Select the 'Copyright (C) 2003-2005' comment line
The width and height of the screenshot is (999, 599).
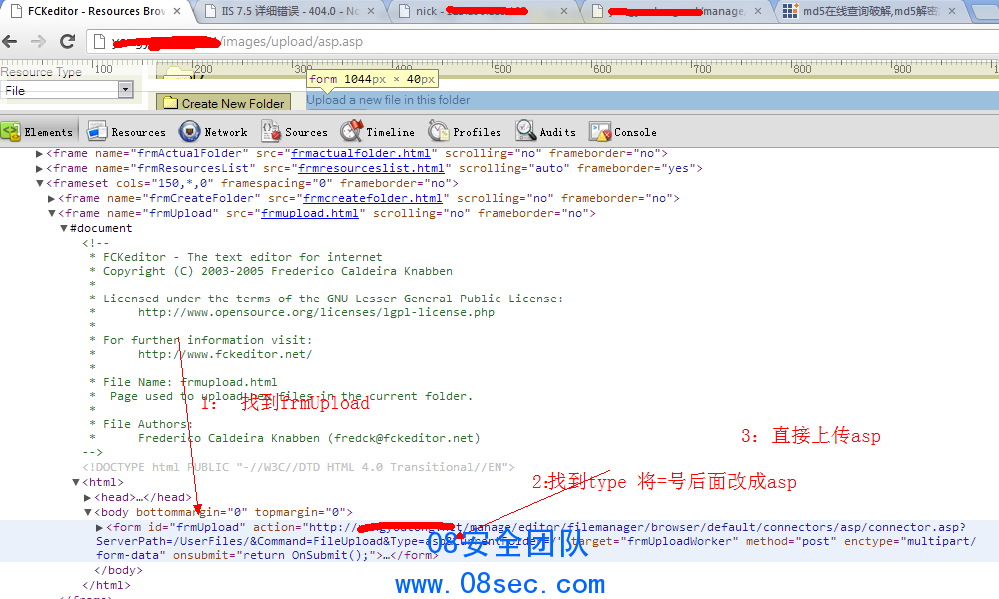[x=278, y=271]
